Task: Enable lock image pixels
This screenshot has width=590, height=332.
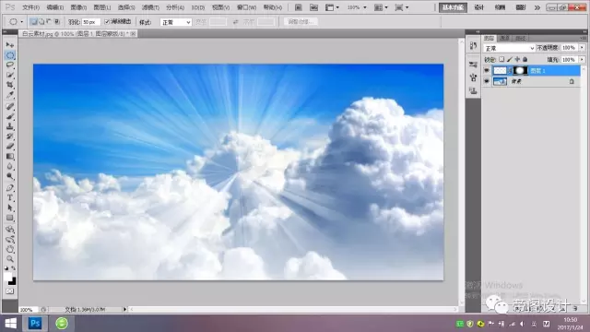Action: coord(510,59)
